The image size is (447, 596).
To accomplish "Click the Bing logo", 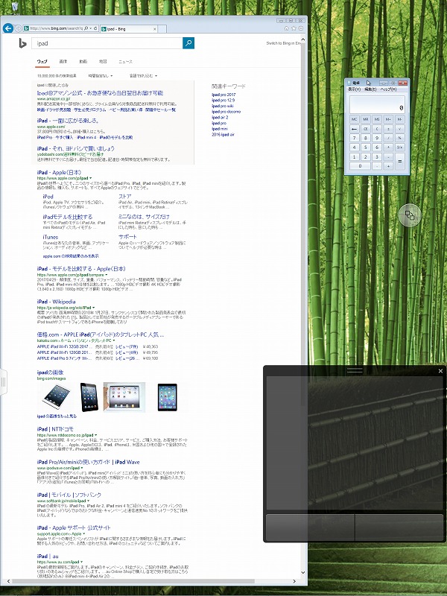I will coord(22,43).
